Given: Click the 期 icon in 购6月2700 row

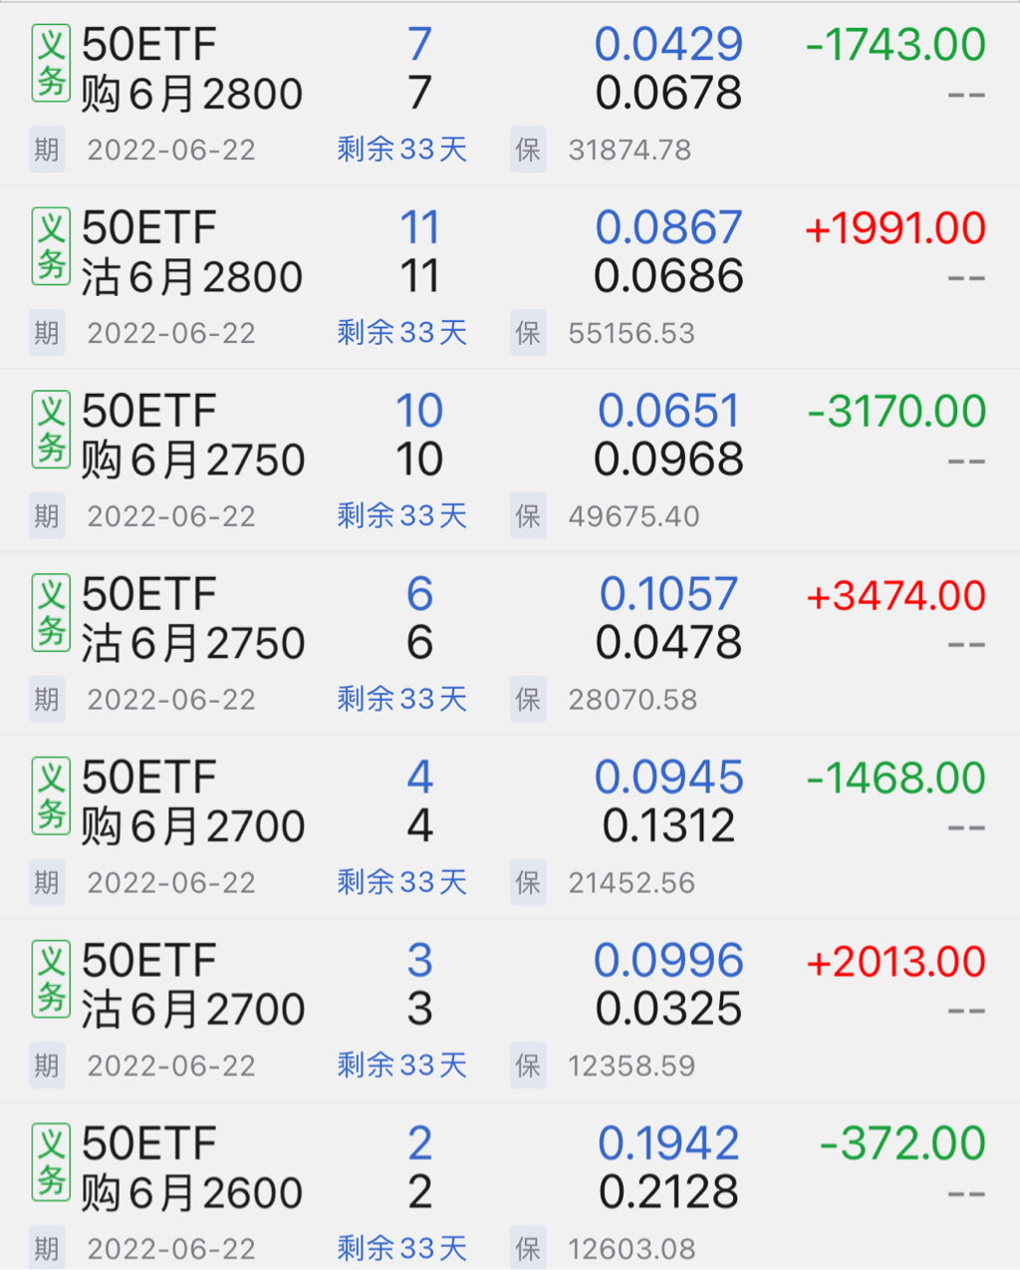Looking at the screenshot, I should 47,882.
